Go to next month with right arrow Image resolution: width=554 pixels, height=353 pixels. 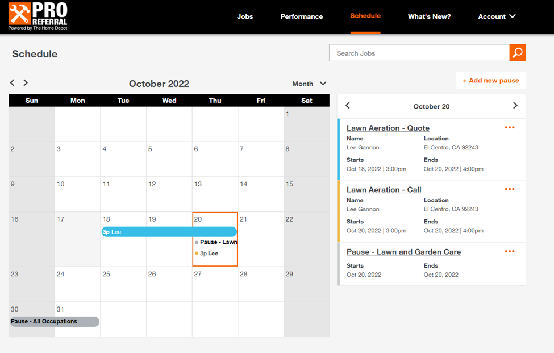pyautogui.click(x=25, y=82)
